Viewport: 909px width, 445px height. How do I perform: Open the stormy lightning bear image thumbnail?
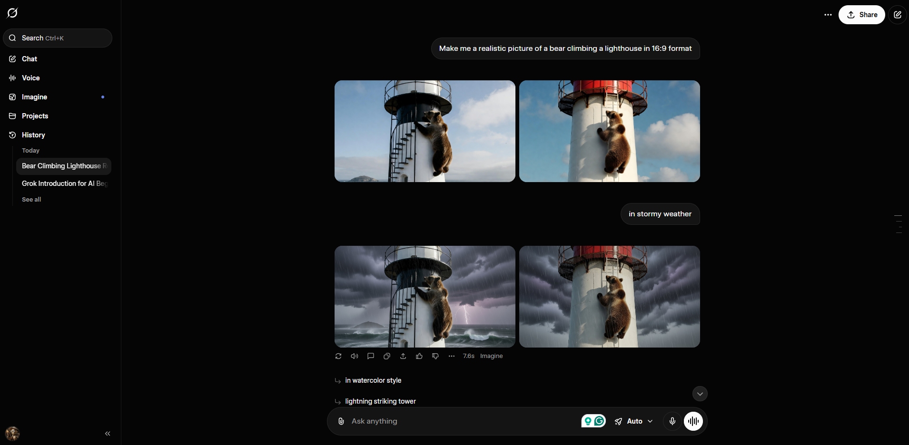(425, 297)
